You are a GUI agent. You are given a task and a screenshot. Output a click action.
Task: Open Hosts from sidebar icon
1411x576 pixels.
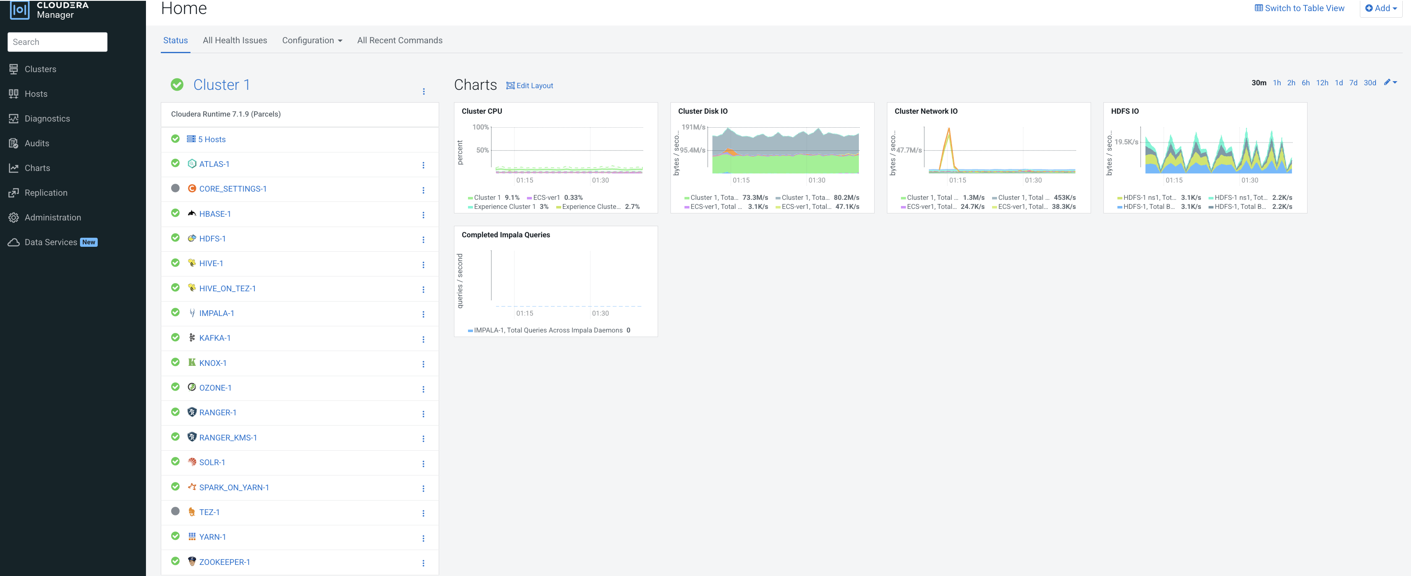[14, 94]
